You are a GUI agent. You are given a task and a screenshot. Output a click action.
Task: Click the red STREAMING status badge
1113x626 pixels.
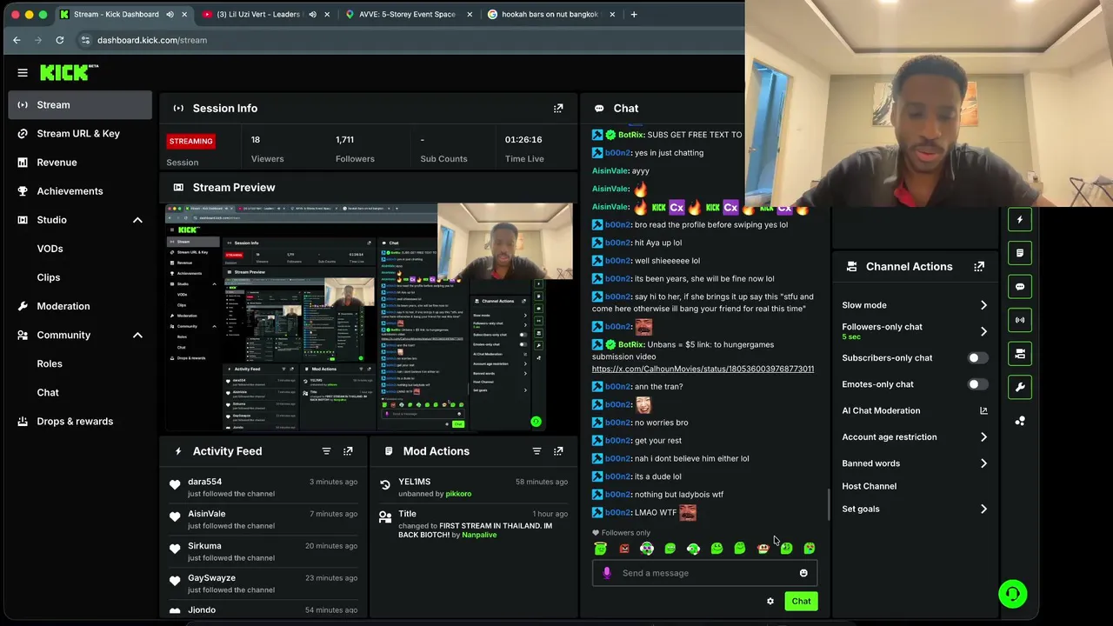coord(190,141)
